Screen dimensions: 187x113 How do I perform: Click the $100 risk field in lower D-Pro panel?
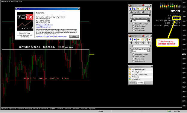[x=140, y=51]
